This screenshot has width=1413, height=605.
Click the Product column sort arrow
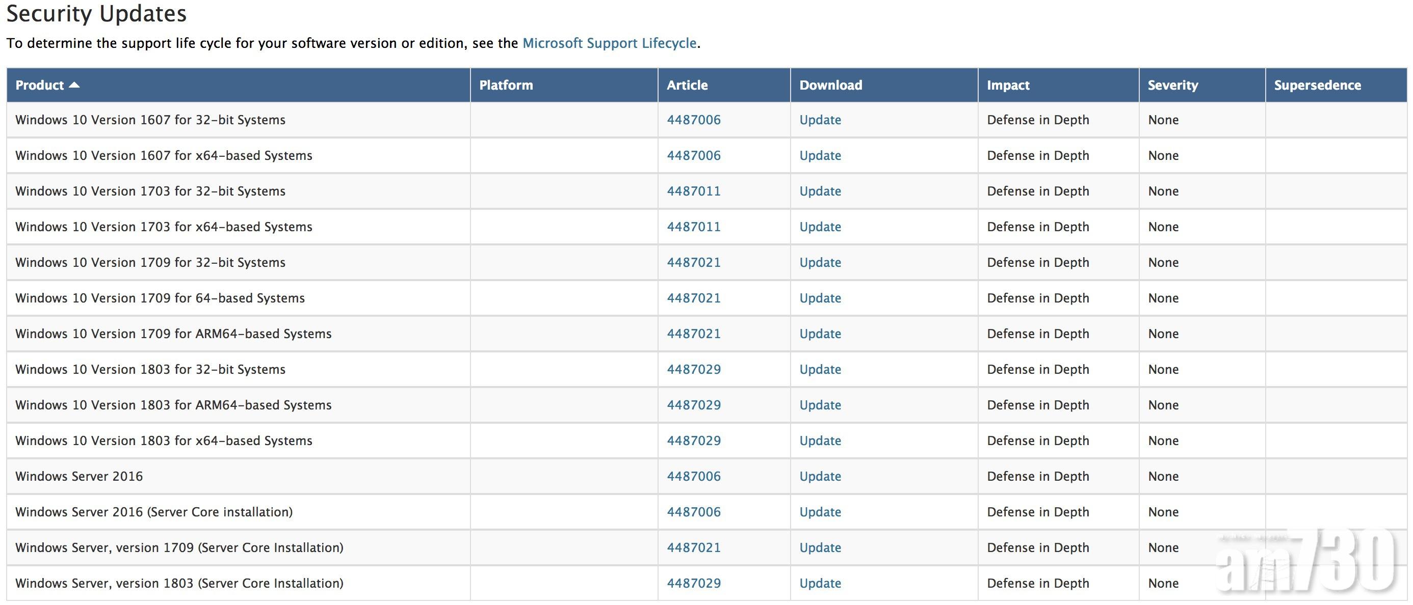pos(74,85)
